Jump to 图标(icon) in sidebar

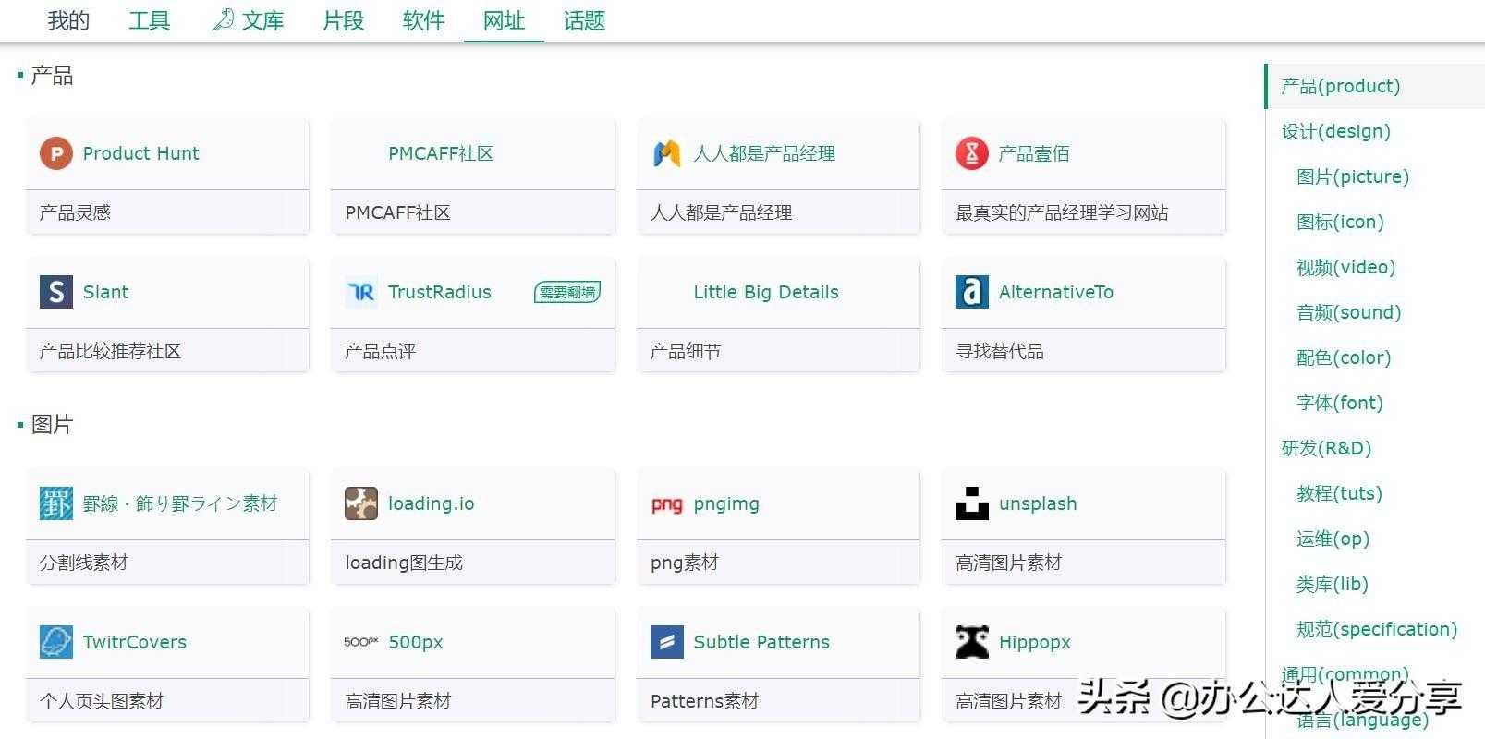1340,222
